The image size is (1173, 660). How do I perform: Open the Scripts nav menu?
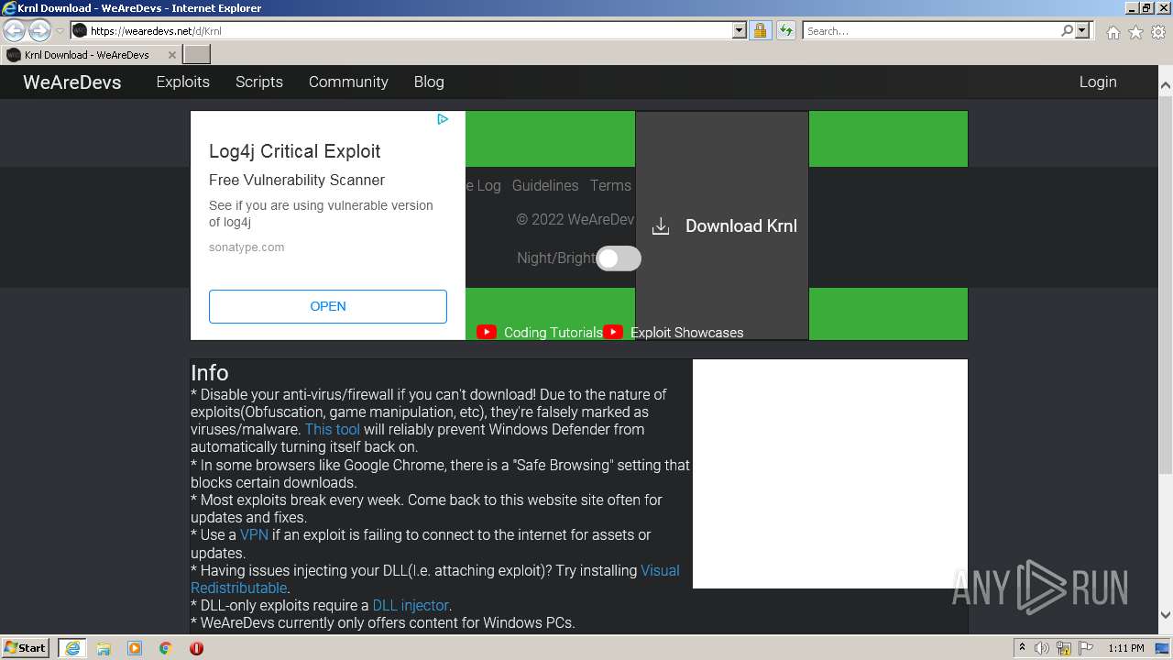point(259,82)
